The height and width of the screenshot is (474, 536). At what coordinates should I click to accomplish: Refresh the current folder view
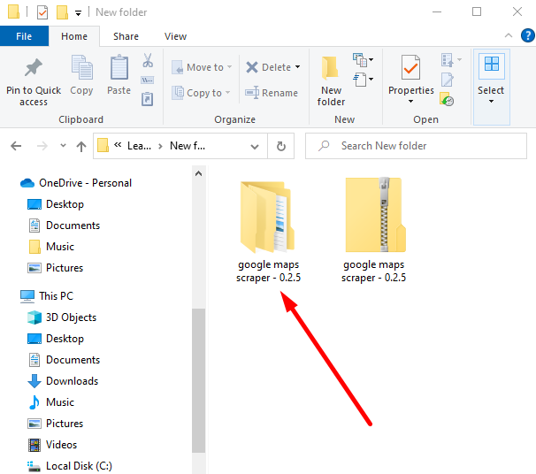click(281, 146)
